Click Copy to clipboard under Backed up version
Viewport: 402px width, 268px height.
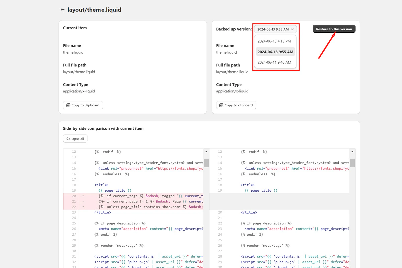click(236, 105)
